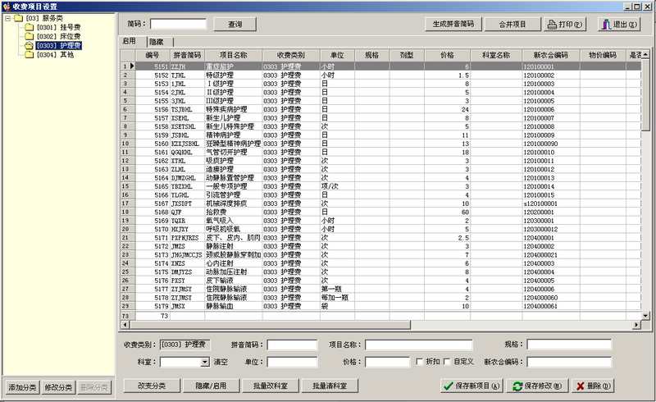Click the 清空 link next to 科室
Image resolution: width=656 pixels, height=402 pixels.
point(221,362)
